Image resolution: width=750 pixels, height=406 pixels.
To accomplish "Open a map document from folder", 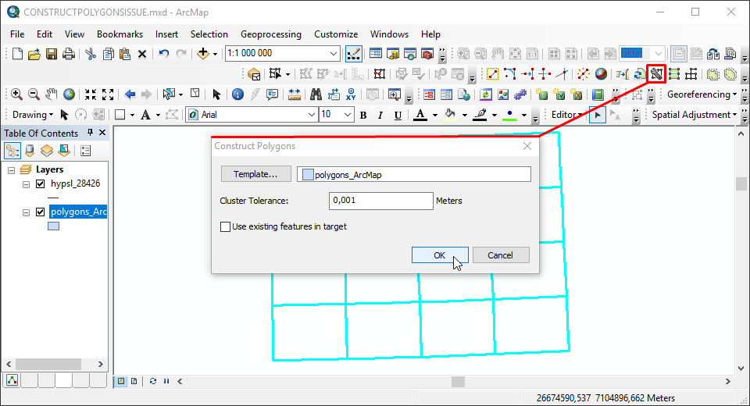I will point(34,54).
